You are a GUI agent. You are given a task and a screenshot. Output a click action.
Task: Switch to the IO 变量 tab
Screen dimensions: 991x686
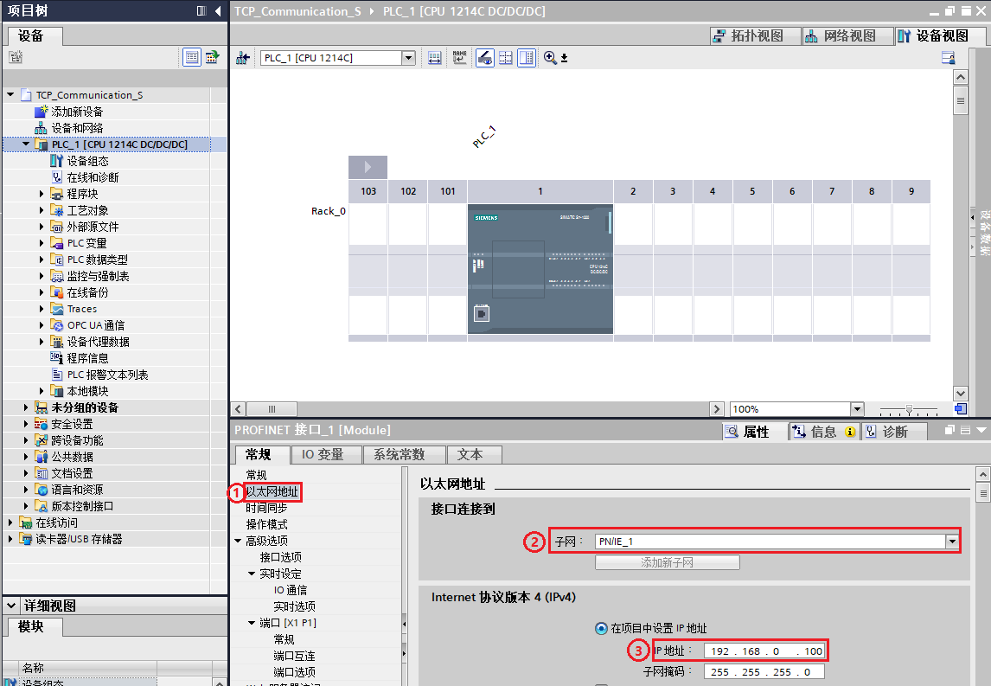323,454
